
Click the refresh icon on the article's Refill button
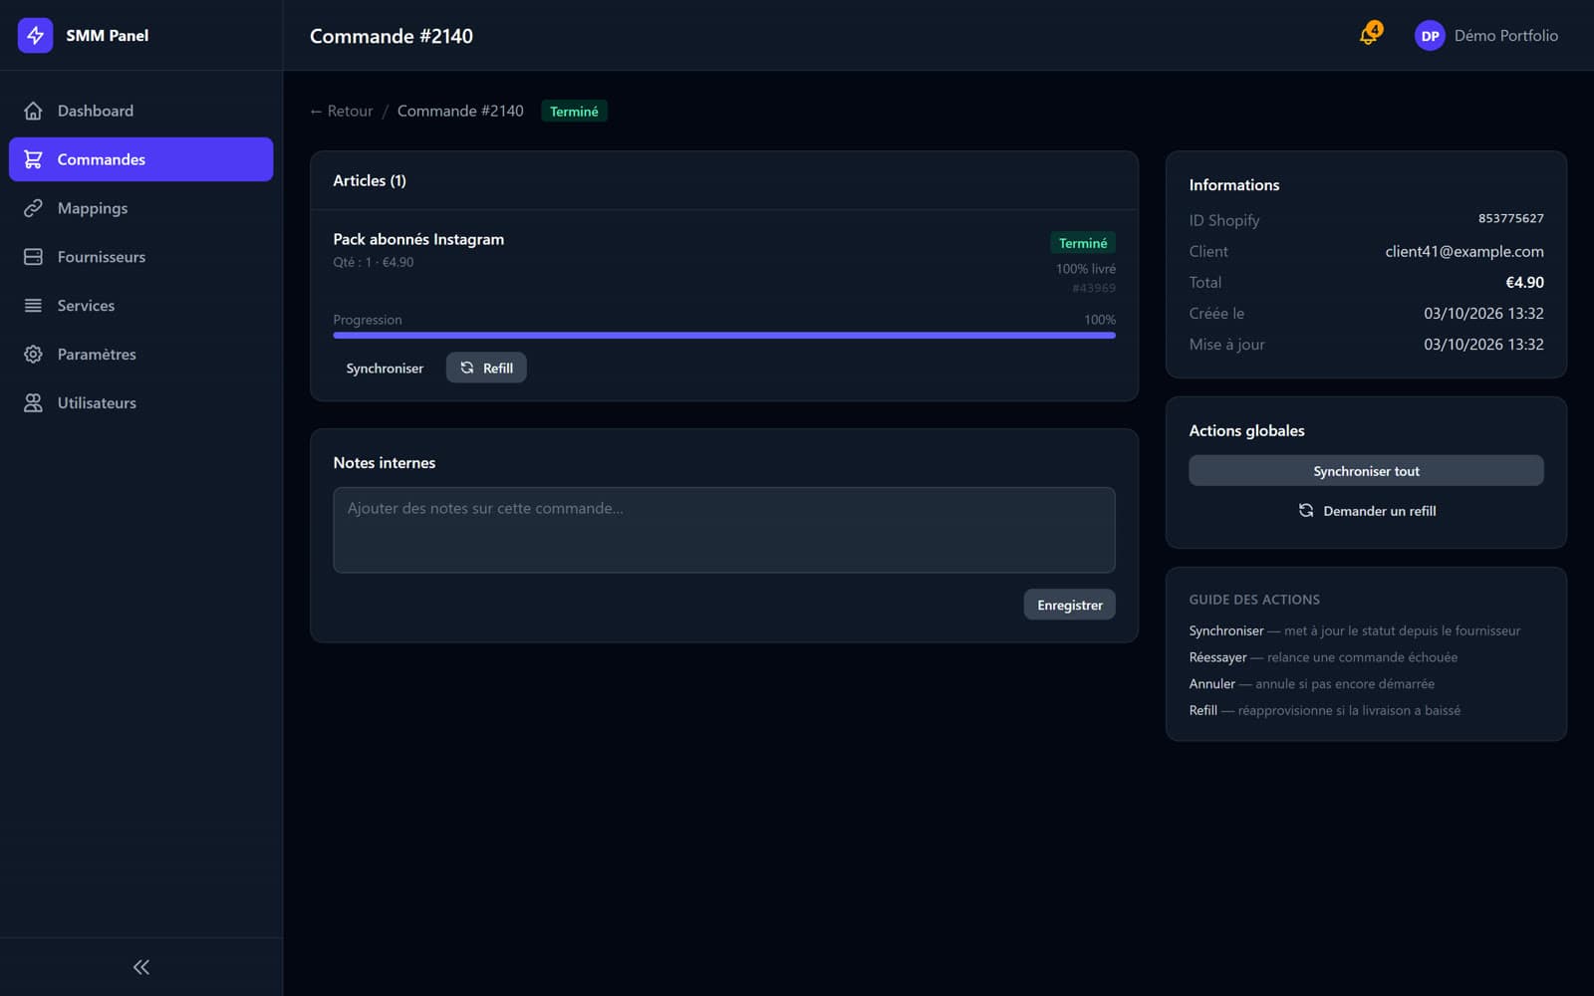coord(467,368)
